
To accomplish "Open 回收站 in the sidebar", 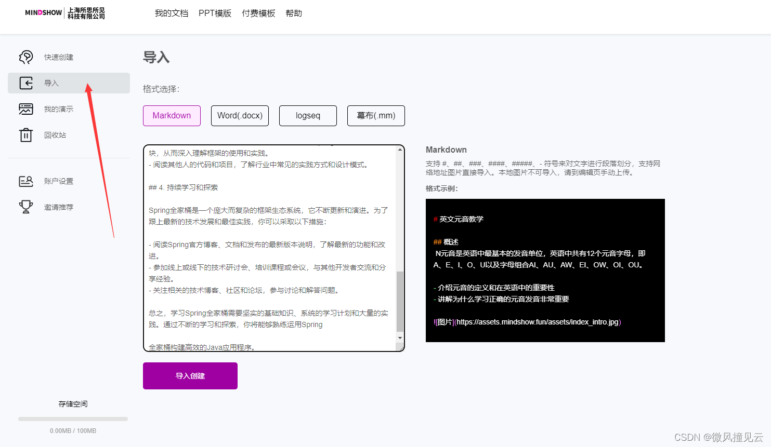I will 55,135.
